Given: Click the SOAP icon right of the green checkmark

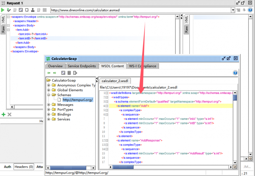Looking at the screenshot, I should click(15, 10).
